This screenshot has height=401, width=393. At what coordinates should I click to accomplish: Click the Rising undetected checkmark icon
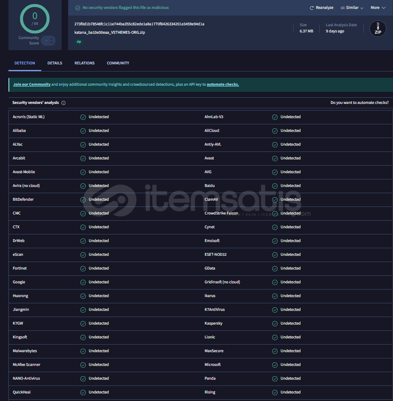pos(275,393)
